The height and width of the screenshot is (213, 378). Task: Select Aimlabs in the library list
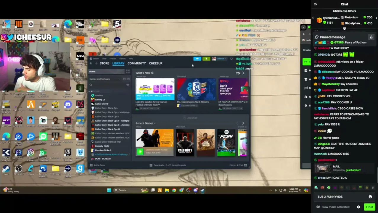pyautogui.click(x=99, y=96)
